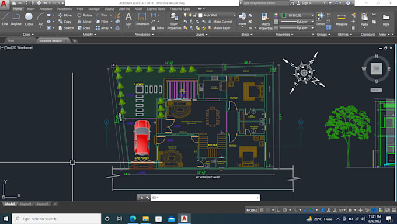This screenshot has height=224, width=397.
Task: Open the Annotate ribbon tab
Action: tap(46, 9)
